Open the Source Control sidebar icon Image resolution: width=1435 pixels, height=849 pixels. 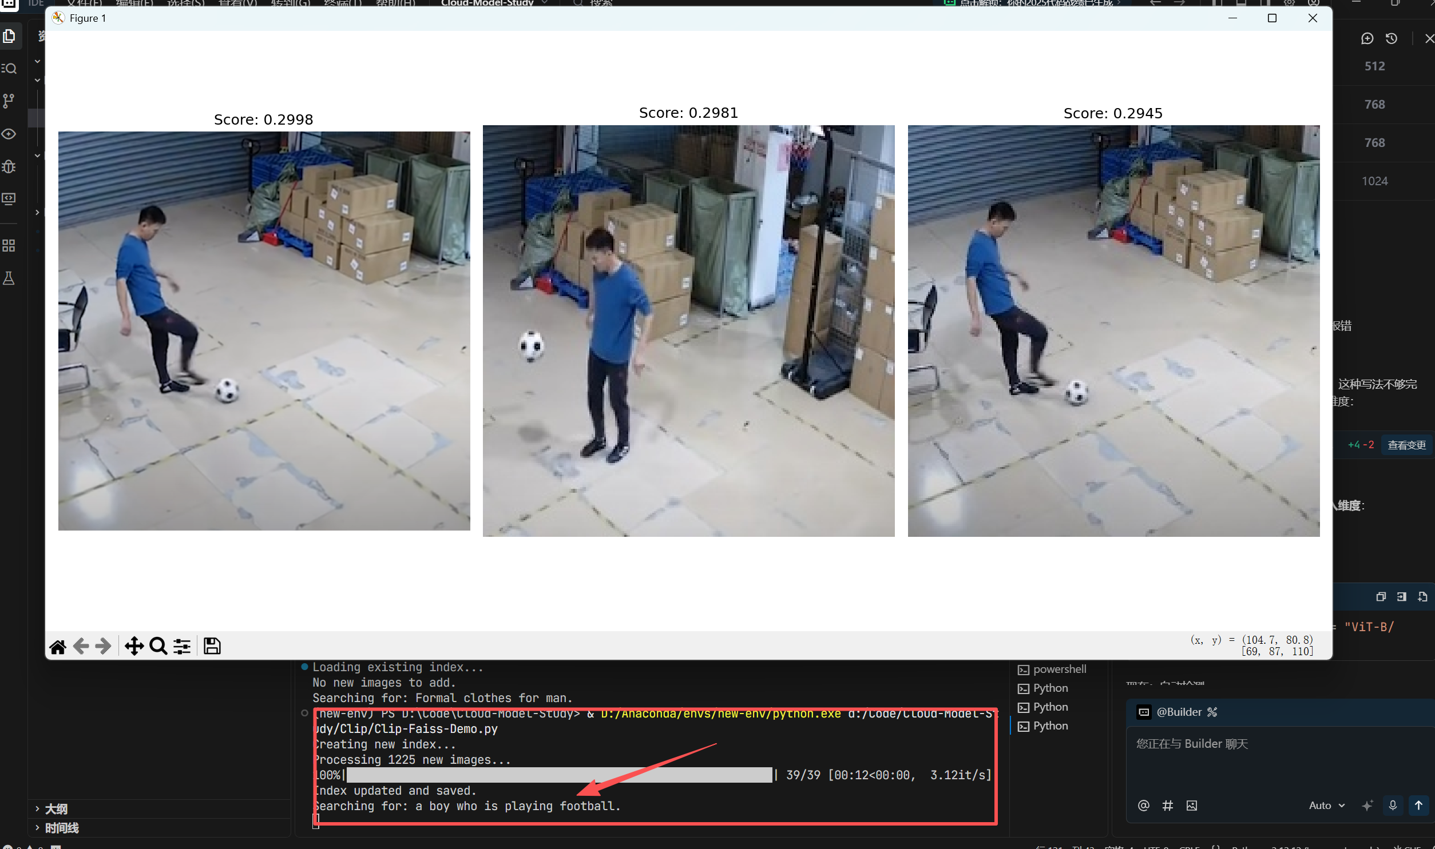9,101
